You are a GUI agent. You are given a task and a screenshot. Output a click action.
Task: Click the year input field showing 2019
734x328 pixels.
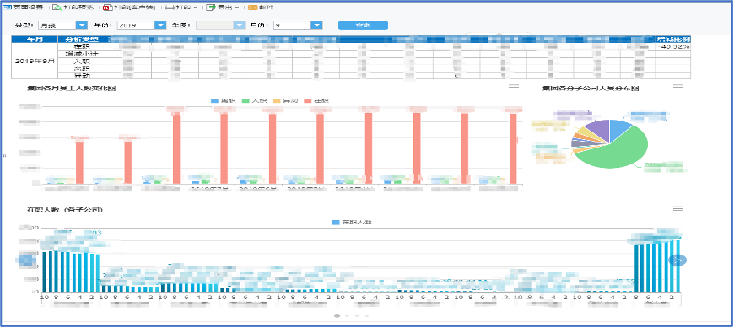click(136, 25)
